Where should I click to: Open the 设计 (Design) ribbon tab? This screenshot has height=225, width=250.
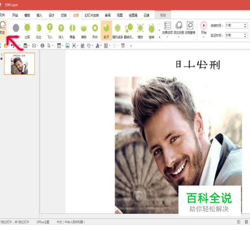coord(52,15)
